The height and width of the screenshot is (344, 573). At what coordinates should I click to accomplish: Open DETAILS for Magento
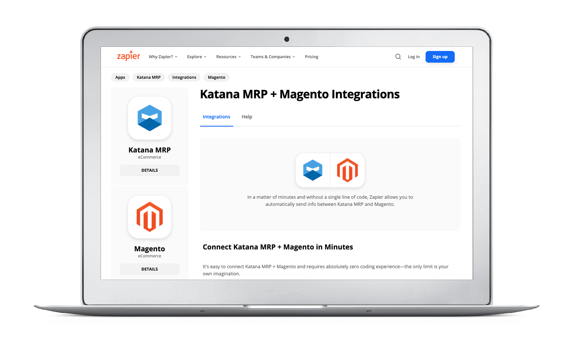[150, 269]
